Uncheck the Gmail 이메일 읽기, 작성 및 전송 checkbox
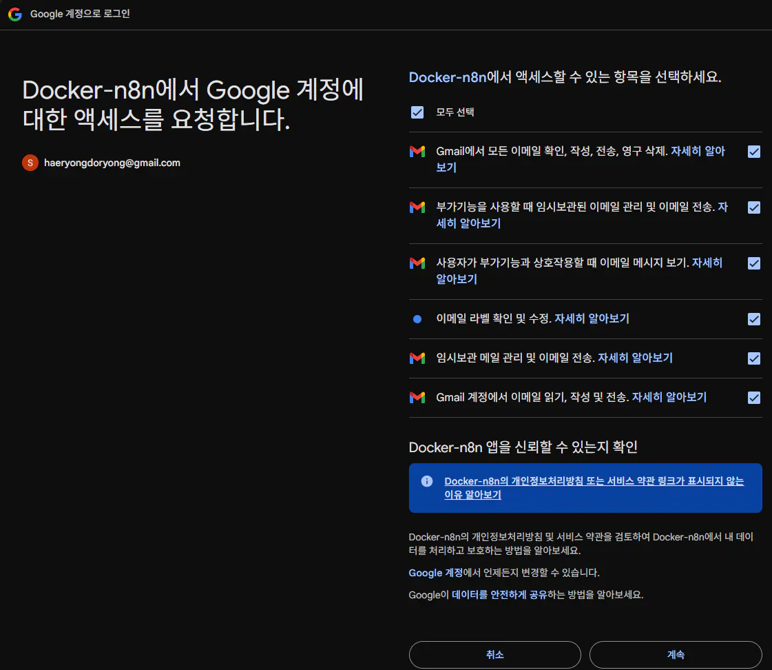Screen dimensions: 772x670 [754, 398]
